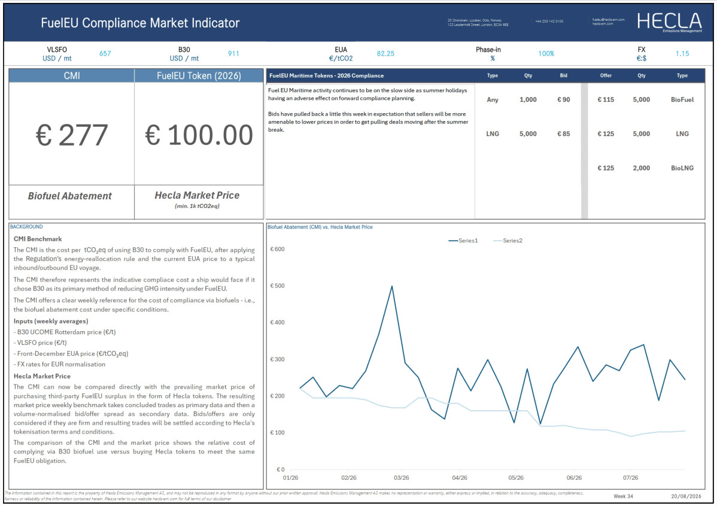Viewport: 717px width, 506px height.
Task: Click the disclaimer text in the footer
Action: coord(294,496)
